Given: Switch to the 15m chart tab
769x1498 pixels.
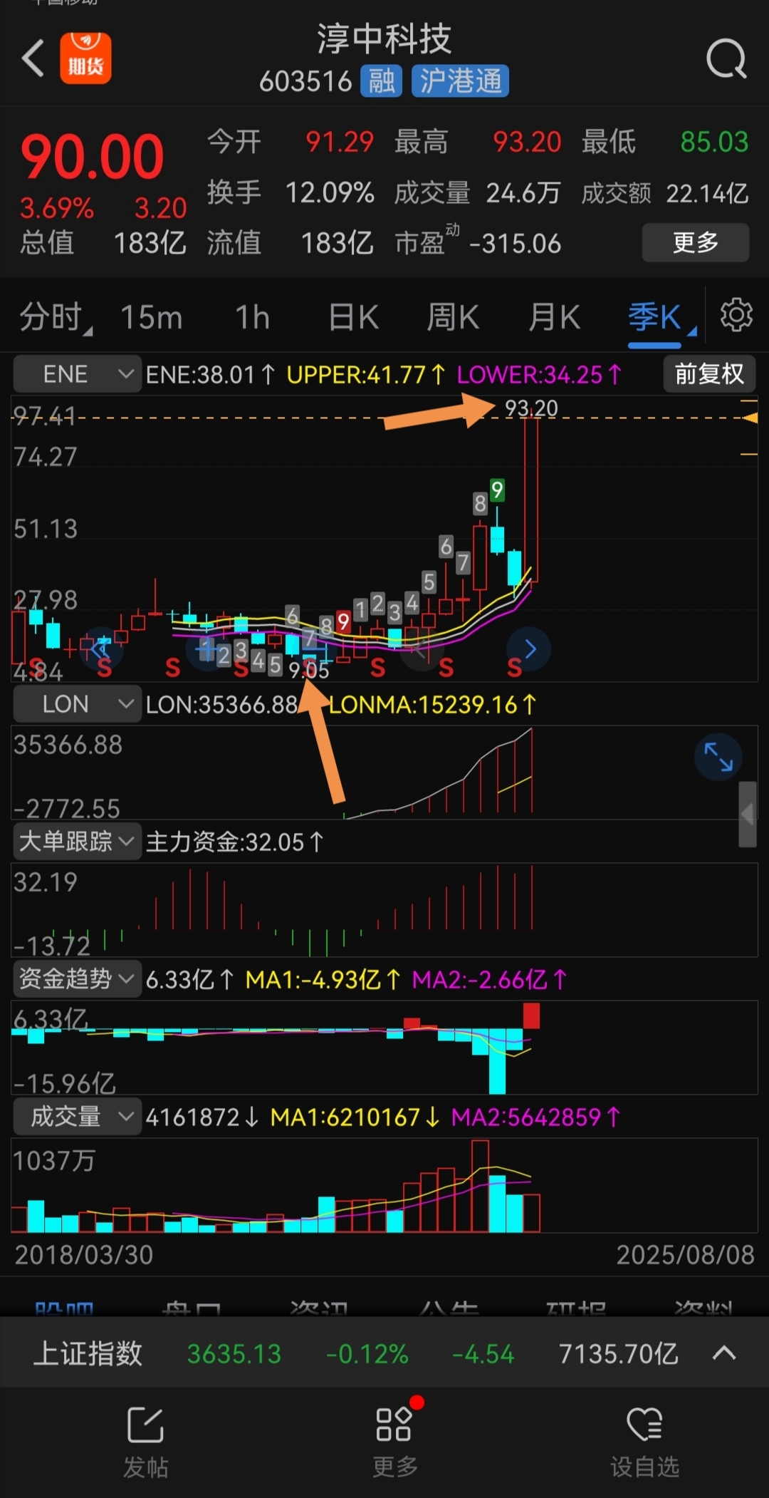Looking at the screenshot, I should [x=152, y=318].
